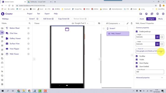Open the project folder icon in header

141,14
